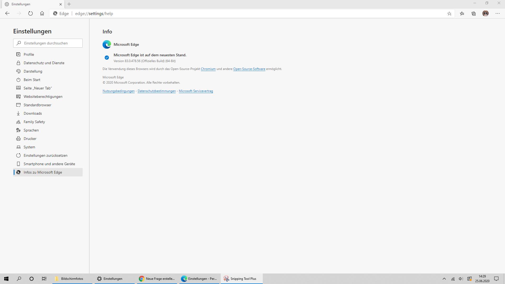Image resolution: width=505 pixels, height=284 pixels.
Task: Expand Standardbrowser default browser options
Action: pyautogui.click(x=37, y=105)
